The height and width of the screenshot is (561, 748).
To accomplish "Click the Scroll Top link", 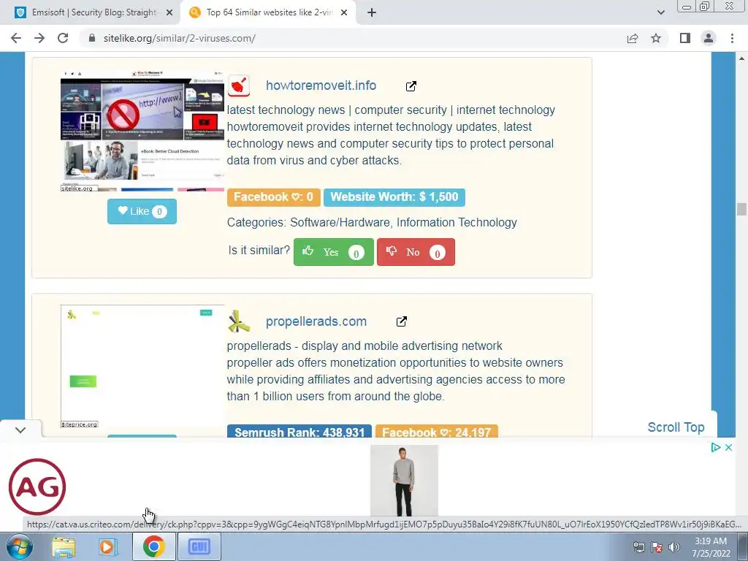I will tap(676, 427).
